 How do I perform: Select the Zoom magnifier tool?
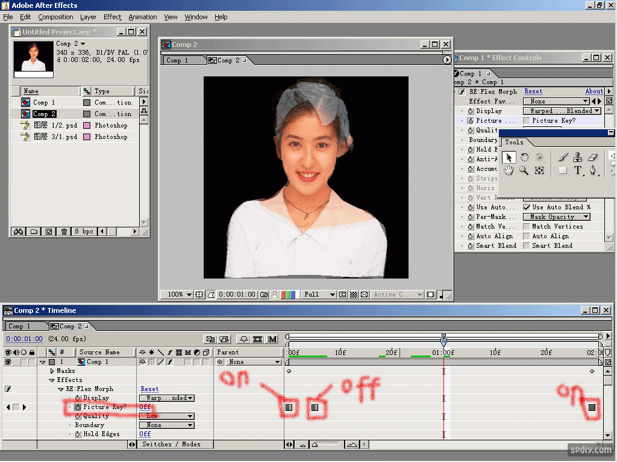tap(524, 171)
